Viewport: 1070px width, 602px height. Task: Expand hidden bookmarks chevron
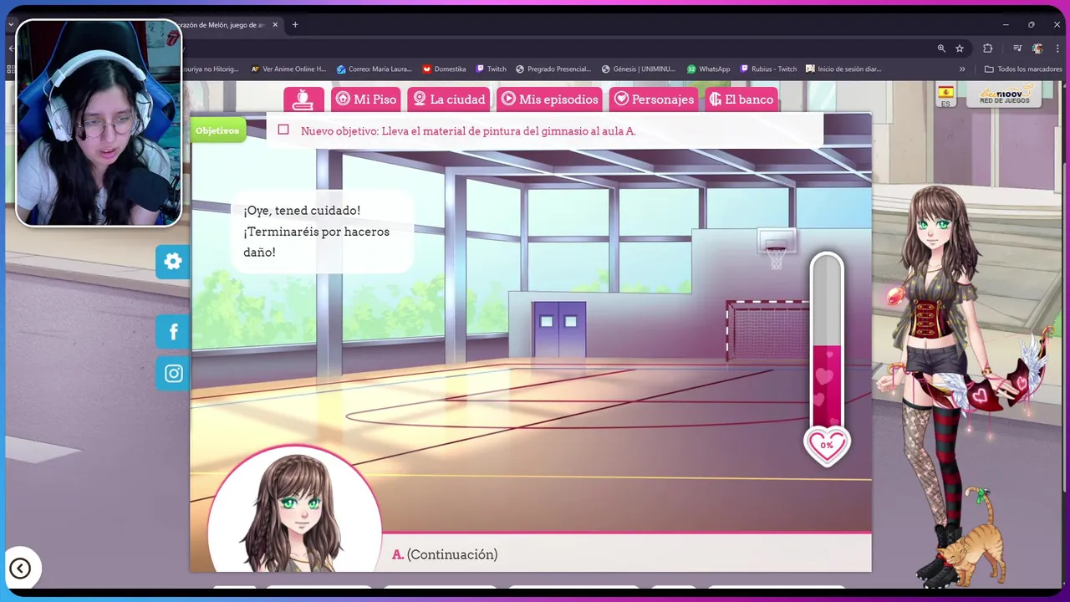[962, 69]
